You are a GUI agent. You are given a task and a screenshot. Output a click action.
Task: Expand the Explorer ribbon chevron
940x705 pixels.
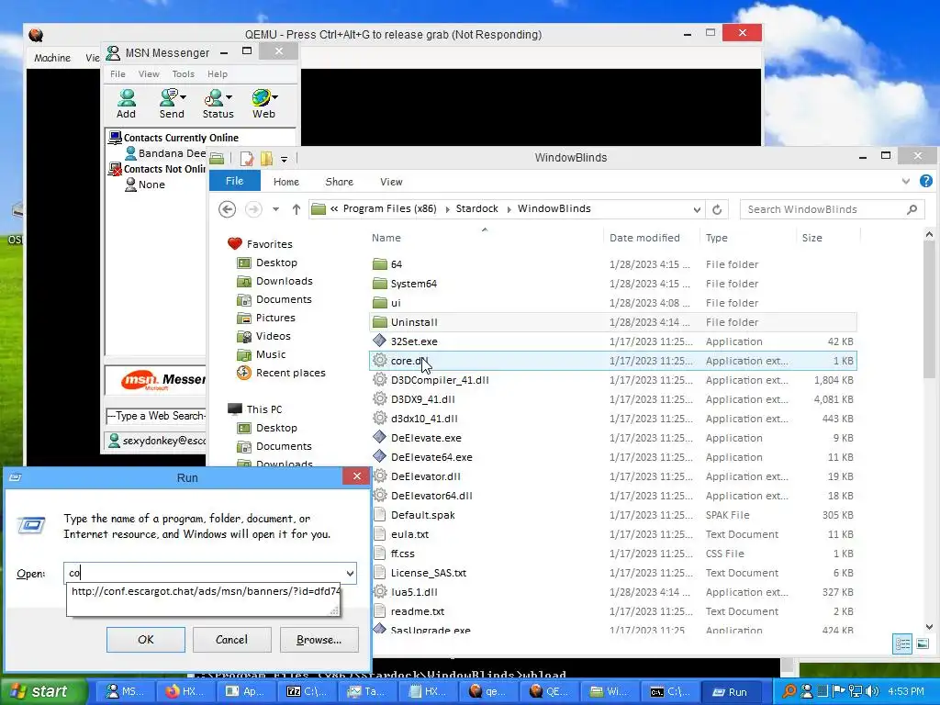coord(906,181)
